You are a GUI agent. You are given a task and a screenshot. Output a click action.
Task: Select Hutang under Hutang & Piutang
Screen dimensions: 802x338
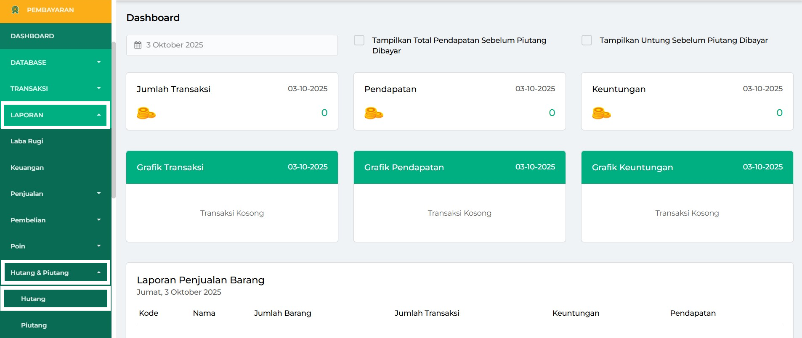[34, 299]
